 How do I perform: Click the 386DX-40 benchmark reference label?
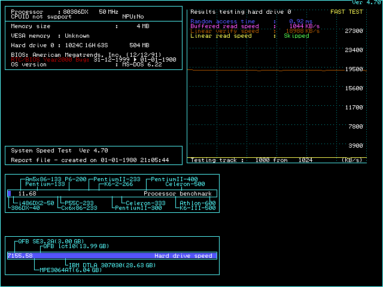(x=25, y=208)
